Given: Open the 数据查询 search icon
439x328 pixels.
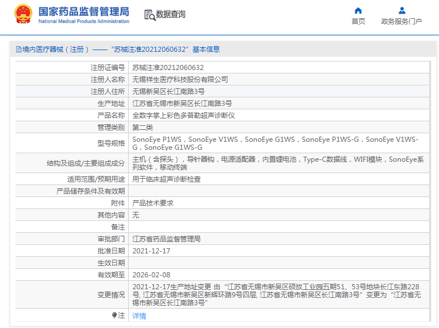Looking at the screenshot, I should (150, 15).
